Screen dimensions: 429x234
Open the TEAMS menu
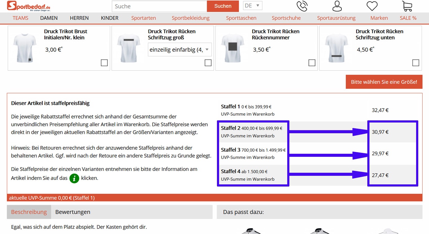(x=20, y=18)
